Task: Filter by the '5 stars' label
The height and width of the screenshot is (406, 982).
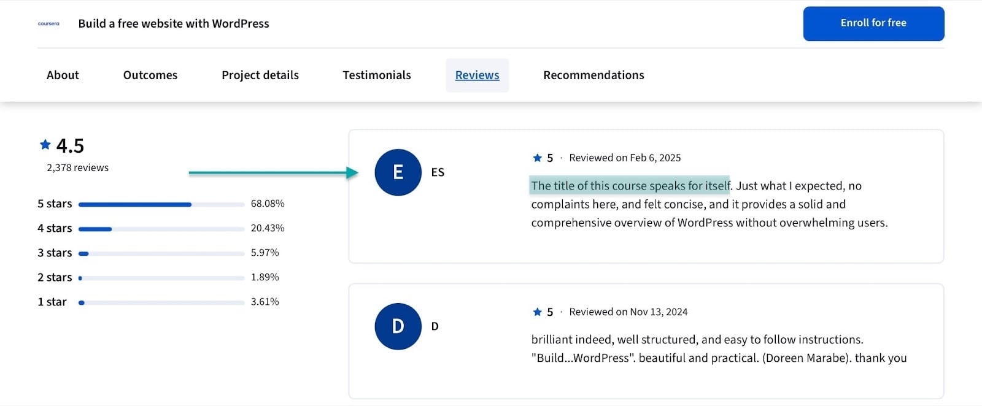Action: [55, 204]
